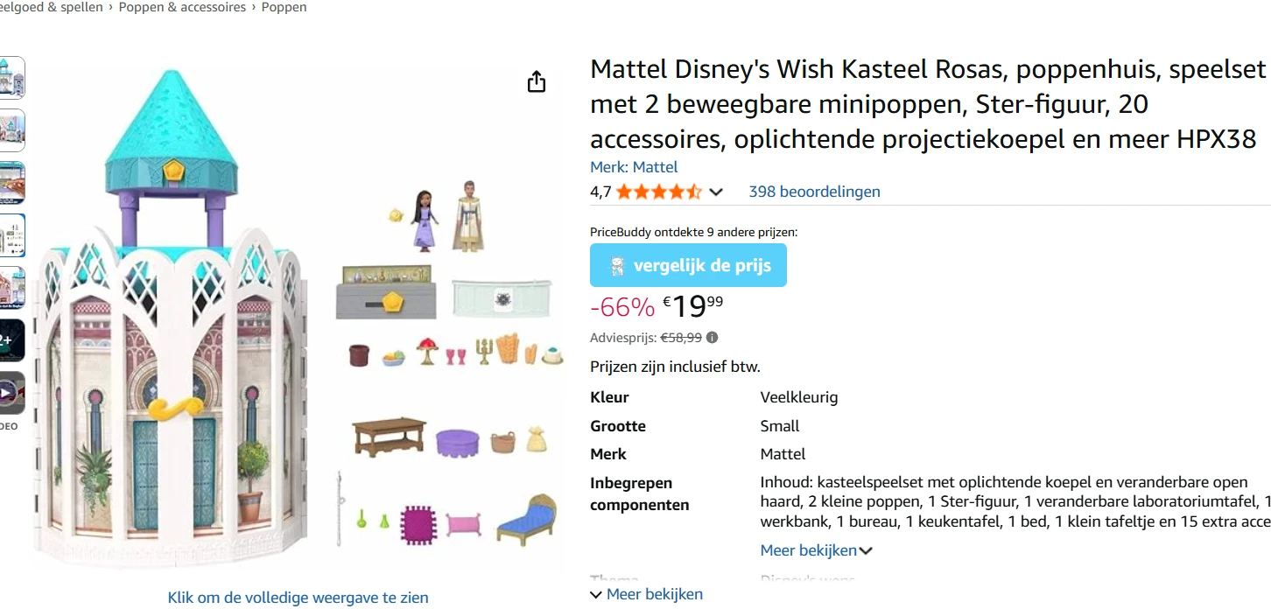Open the Poppen breadcrumb category

coord(284,7)
